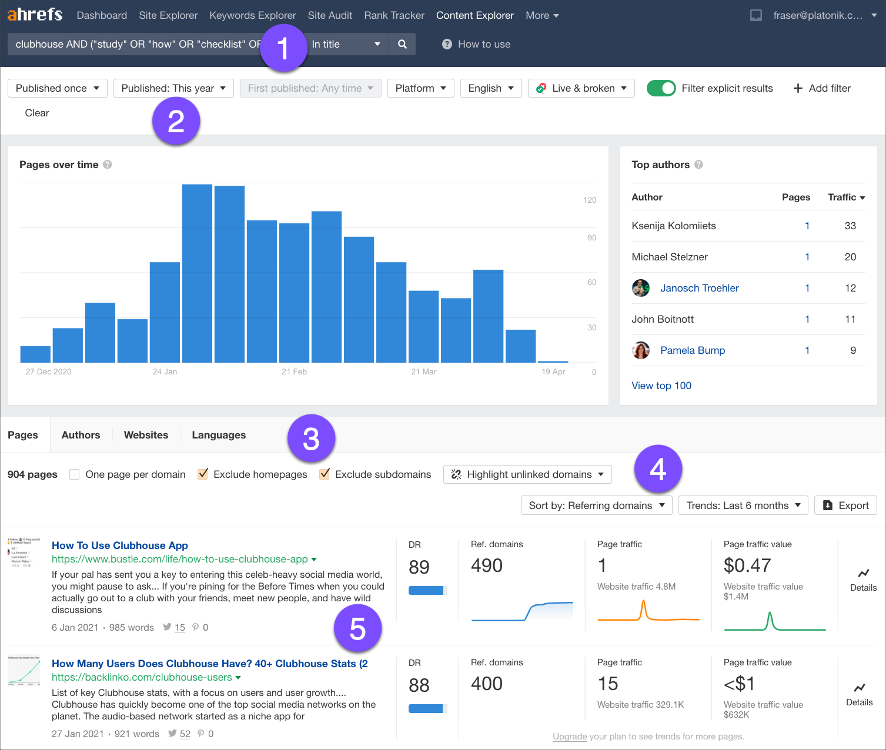Toggle Filter explicit results switch
886x750 pixels.
(x=661, y=88)
